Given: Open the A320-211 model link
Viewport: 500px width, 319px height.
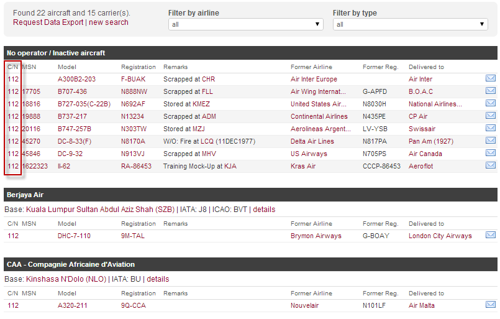Looking at the screenshot, I should 74,305.
